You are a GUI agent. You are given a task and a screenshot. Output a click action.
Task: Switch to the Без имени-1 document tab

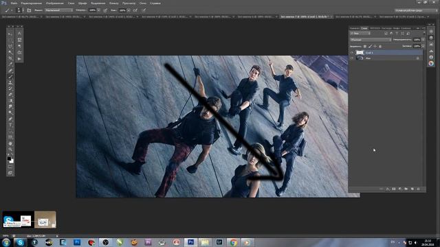click(x=20, y=16)
